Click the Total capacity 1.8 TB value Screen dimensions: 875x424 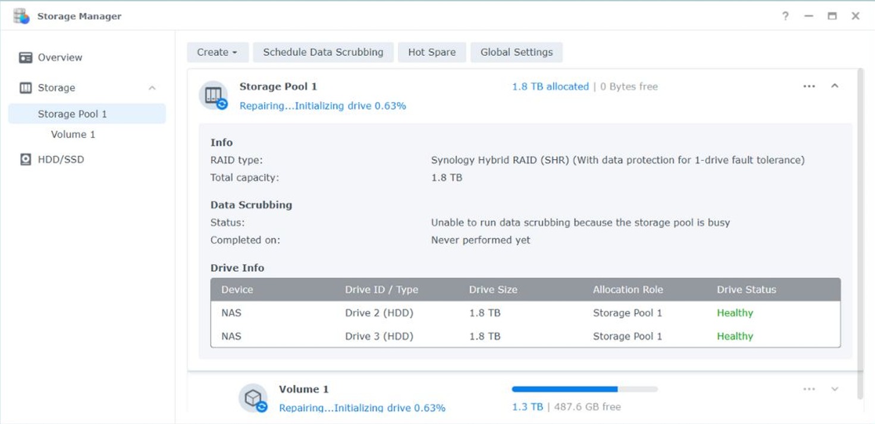[x=447, y=178]
